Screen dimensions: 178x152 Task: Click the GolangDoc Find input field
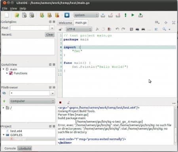(x=30, y=28)
